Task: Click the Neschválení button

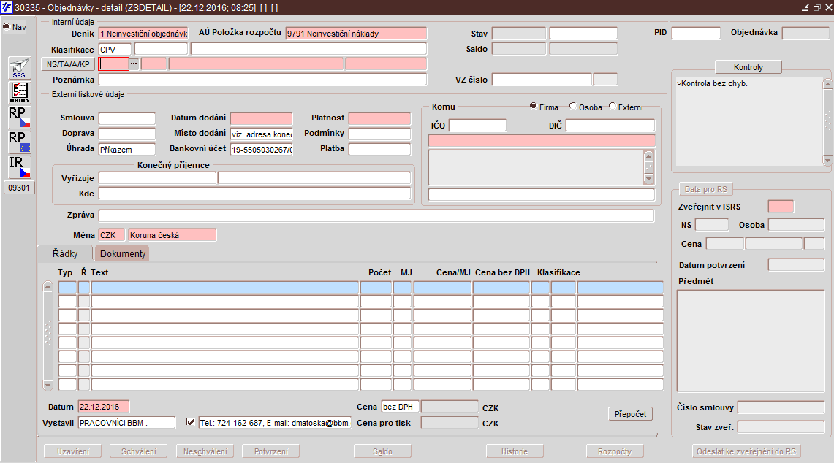Action: (x=205, y=451)
